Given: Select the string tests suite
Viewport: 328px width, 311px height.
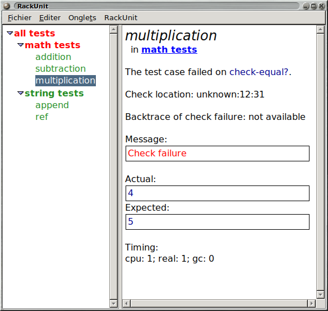Looking at the screenshot, I should click(x=54, y=93).
